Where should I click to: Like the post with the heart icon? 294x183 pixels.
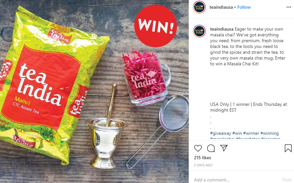(x=198, y=148)
